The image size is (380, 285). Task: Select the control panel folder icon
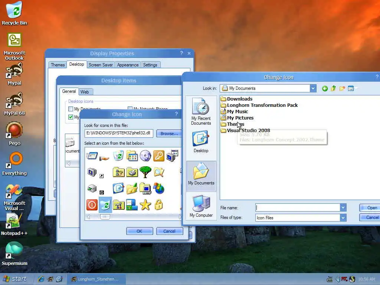tap(132, 155)
